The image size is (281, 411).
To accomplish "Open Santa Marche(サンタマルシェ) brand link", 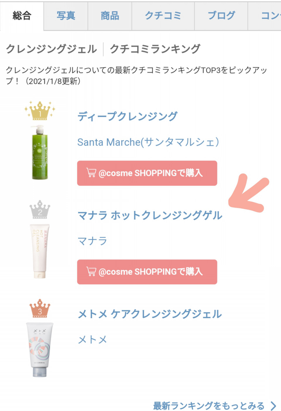I will point(148,142).
